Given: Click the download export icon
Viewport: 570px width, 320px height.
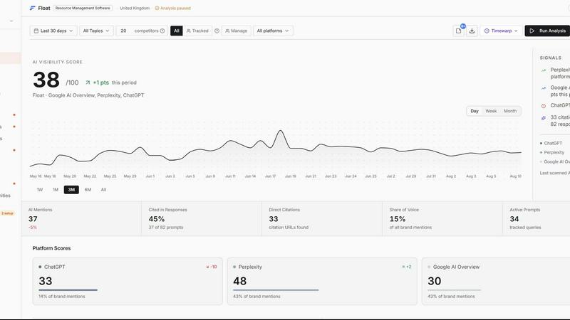Looking at the screenshot, I should tap(472, 31).
